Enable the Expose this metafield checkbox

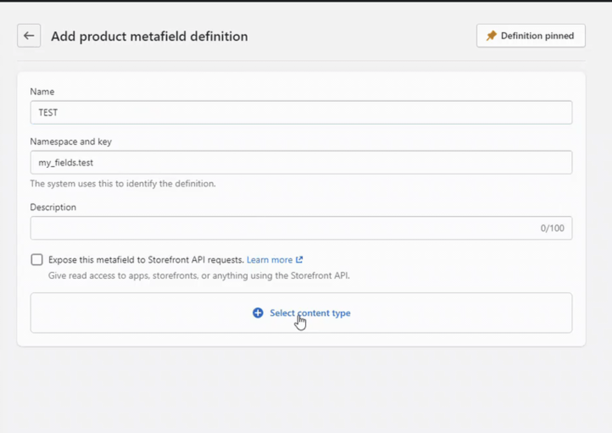(37, 260)
